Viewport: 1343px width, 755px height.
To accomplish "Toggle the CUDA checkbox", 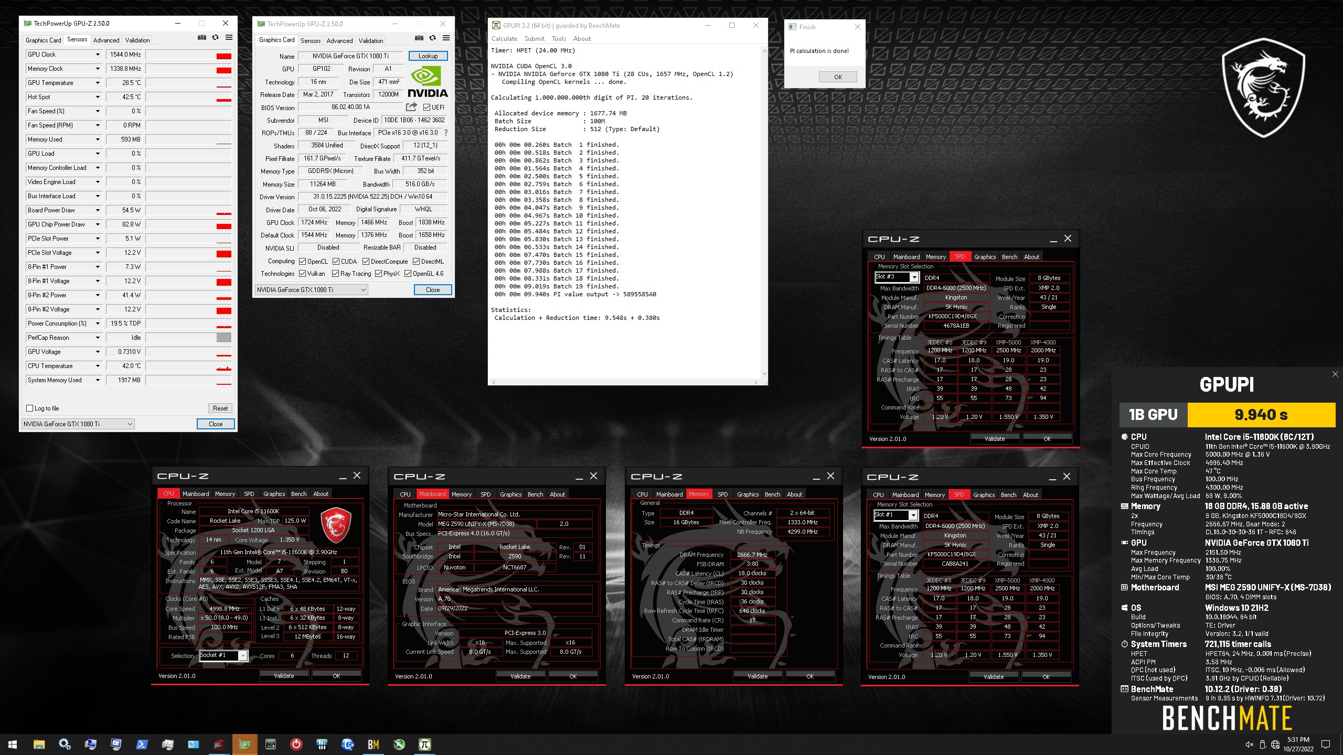I will pyautogui.click(x=336, y=262).
